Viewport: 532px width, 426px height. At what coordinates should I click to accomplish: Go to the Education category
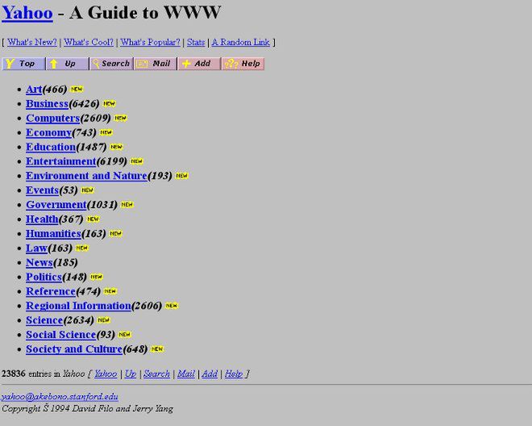[51, 147]
